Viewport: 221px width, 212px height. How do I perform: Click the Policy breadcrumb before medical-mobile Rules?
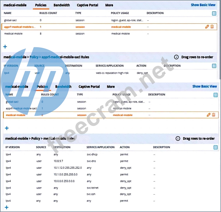36,139
